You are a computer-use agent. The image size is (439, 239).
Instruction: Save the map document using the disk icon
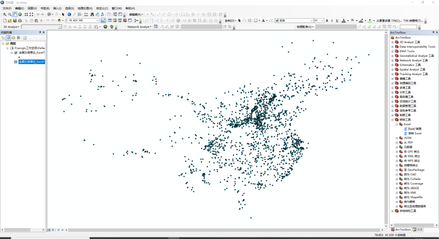tap(15, 20)
